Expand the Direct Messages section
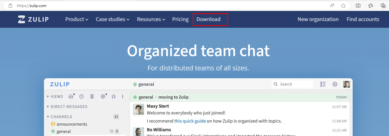Screen dimensions: 389x136 (69, 107)
